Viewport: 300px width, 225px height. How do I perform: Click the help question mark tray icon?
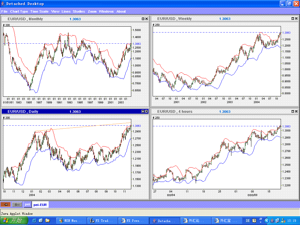pos(254,221)
